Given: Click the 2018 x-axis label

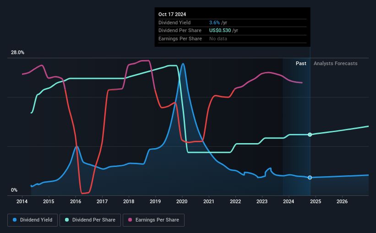Looking at the screenshot, I should coord(129,201).
